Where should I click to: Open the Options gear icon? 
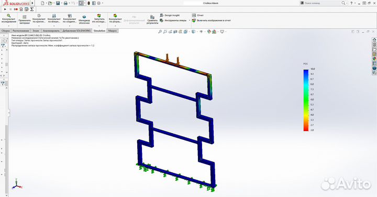click(99, 3)
